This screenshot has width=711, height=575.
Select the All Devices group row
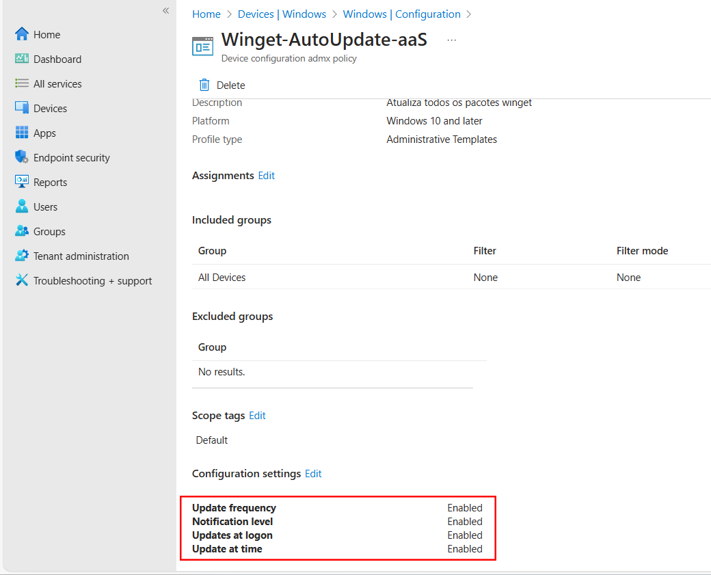pos(451,277)
